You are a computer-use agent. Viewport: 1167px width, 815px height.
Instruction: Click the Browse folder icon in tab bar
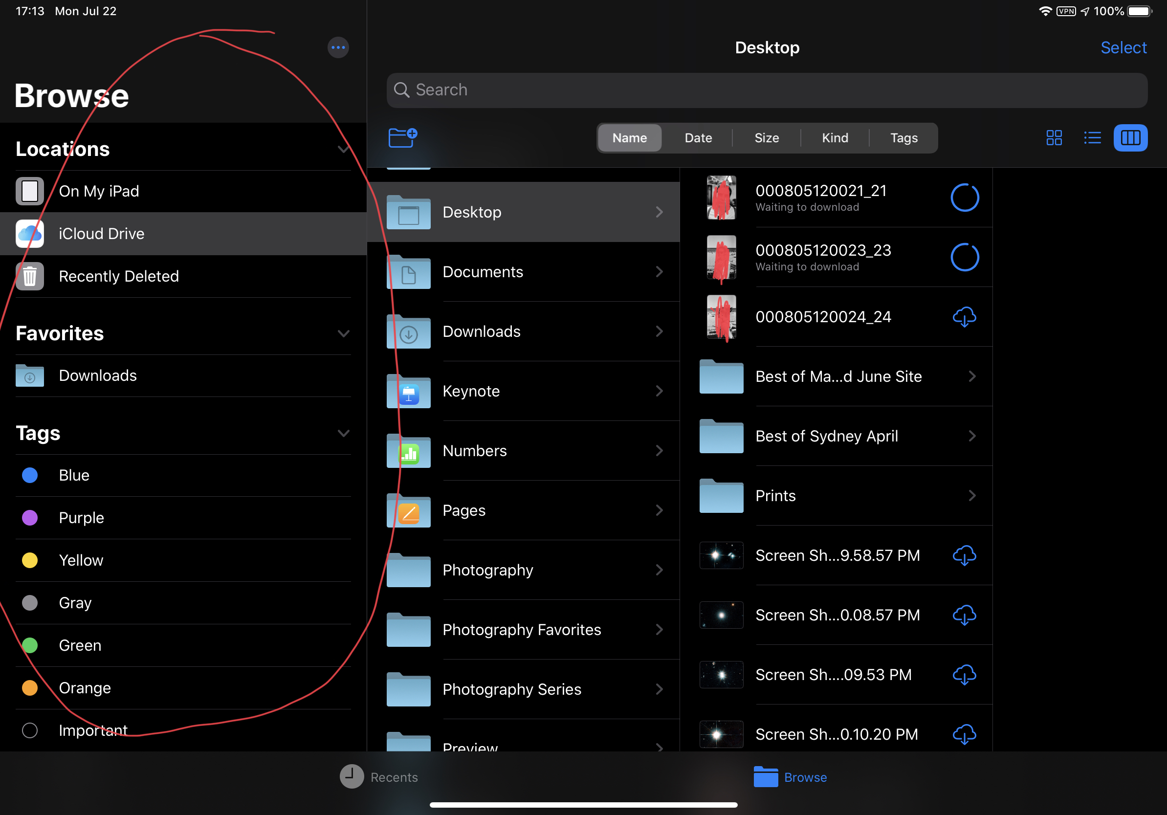click(x=766, y=777)
